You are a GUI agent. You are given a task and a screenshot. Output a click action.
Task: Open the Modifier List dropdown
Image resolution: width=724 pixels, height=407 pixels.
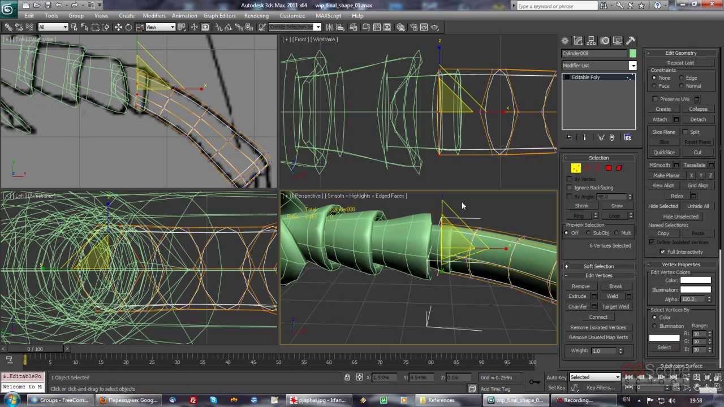632,66
